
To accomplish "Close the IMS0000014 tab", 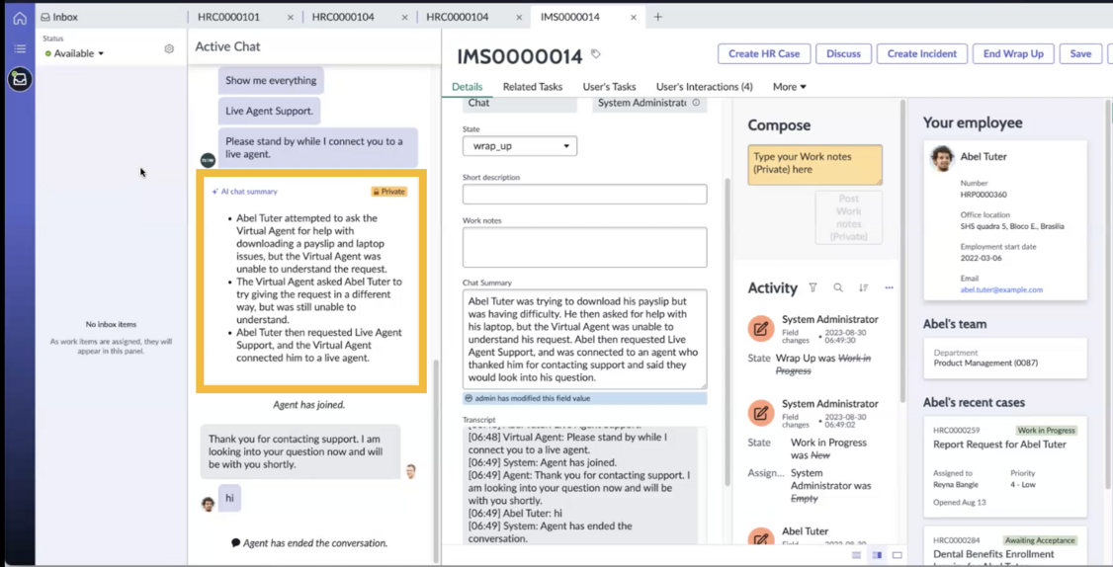I will click(x=634, y=17).
